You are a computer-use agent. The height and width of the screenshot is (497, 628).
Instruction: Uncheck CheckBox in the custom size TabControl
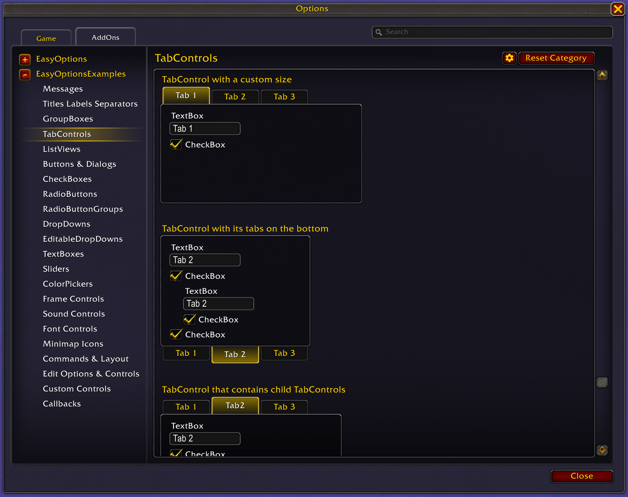click(176, 144)
